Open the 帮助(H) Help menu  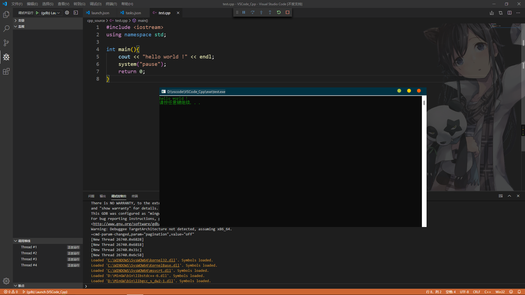point(127,4)
